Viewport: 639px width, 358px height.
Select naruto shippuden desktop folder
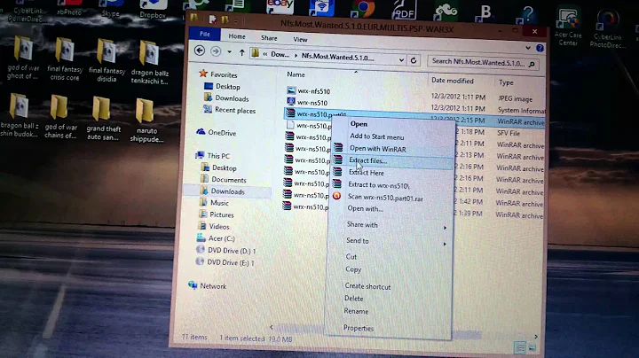(x=146, y=121)
